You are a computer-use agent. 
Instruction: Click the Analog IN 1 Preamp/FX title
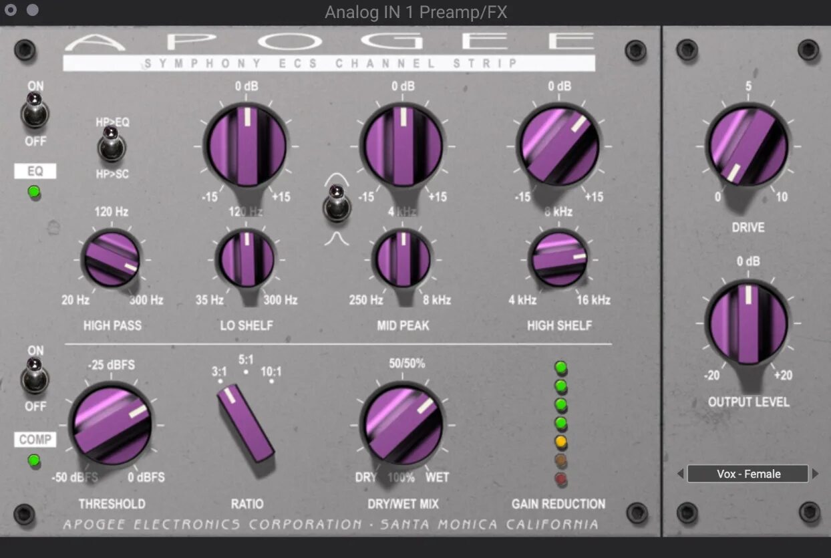[x=415, y=12]
